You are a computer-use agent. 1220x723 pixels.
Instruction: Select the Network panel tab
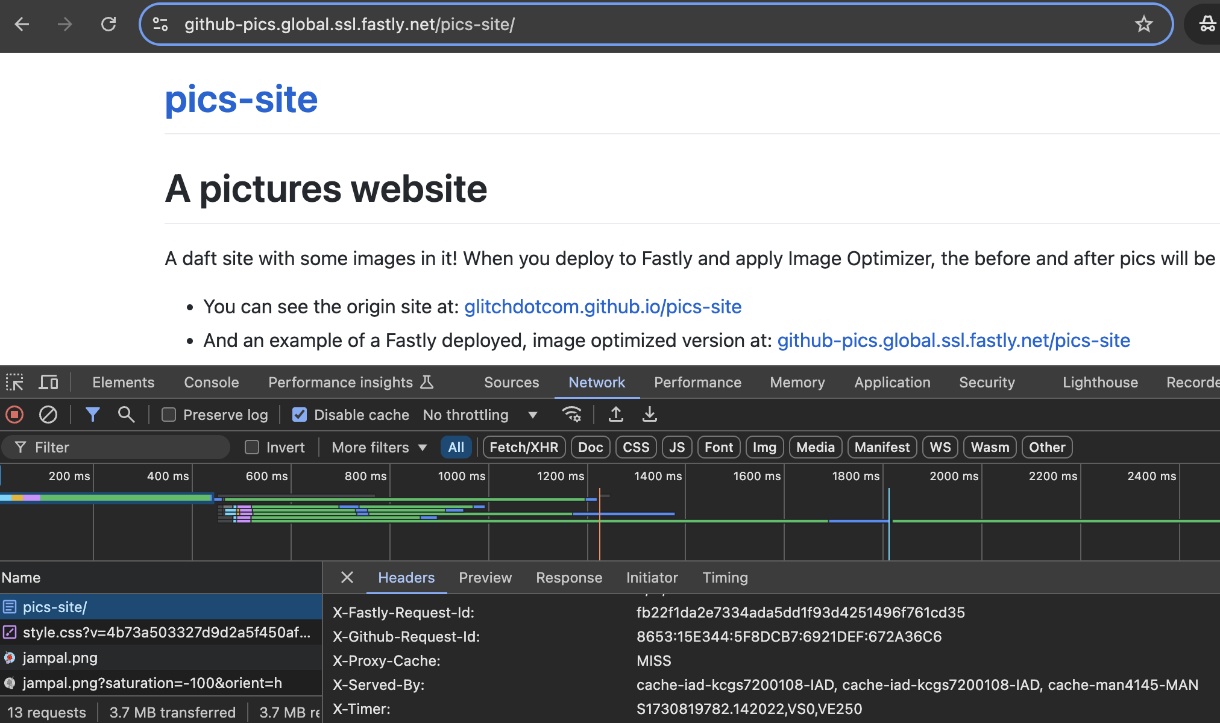pos(597,382)
